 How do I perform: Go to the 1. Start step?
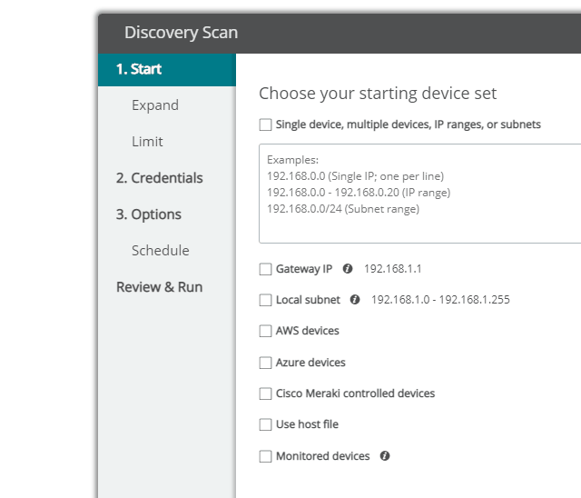167,70
